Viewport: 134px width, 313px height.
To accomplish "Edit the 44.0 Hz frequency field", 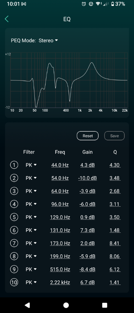I will pyautogui.click(x=60, y=165).
